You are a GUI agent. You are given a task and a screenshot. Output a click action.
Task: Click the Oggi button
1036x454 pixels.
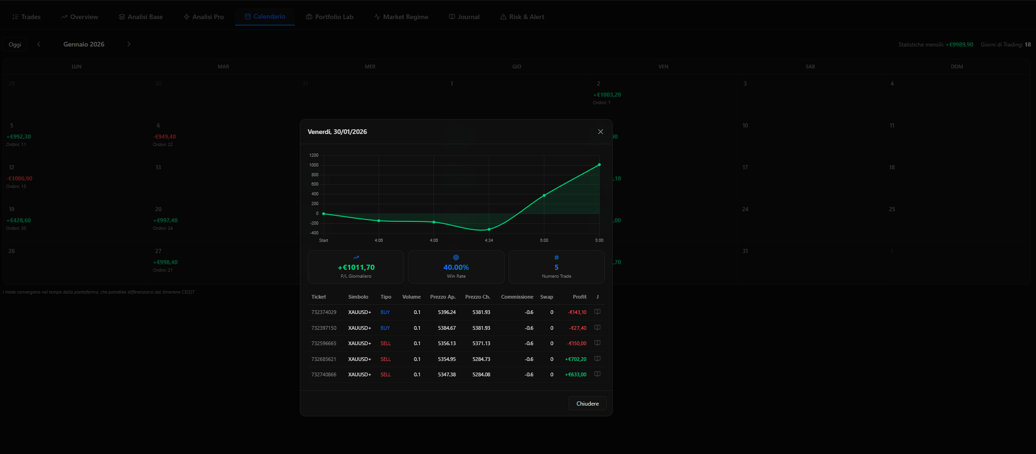click(15, 44)
